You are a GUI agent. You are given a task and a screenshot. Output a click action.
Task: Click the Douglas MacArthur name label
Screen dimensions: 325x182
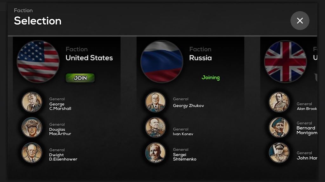(x=60, y=131)
